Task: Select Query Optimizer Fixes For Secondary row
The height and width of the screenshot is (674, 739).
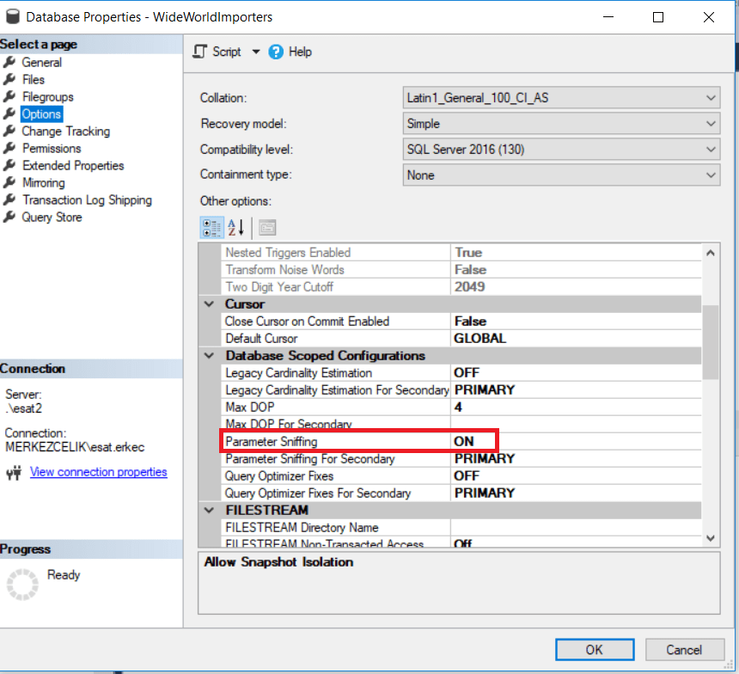Action: (x=461, y=493)
